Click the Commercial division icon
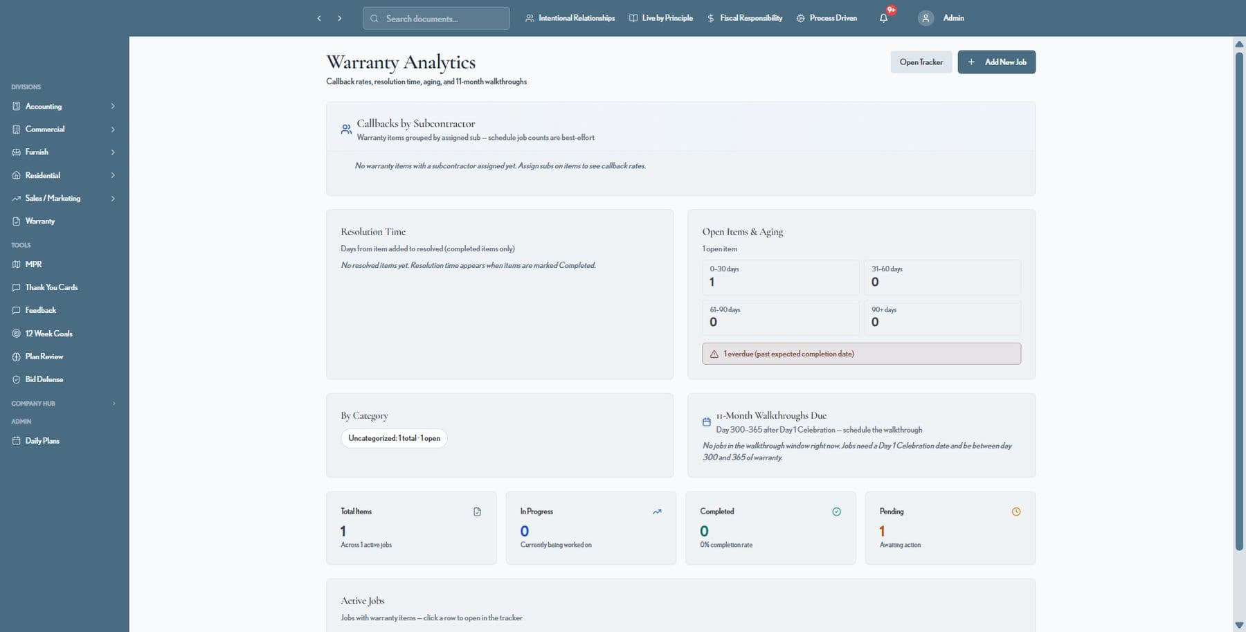The width and height of the screenshot is (1246, 632). click(x=17, y=129)
